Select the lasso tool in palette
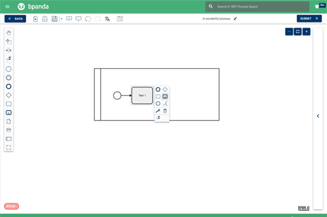Screen dimensions: 327x217 click(9, 41)
